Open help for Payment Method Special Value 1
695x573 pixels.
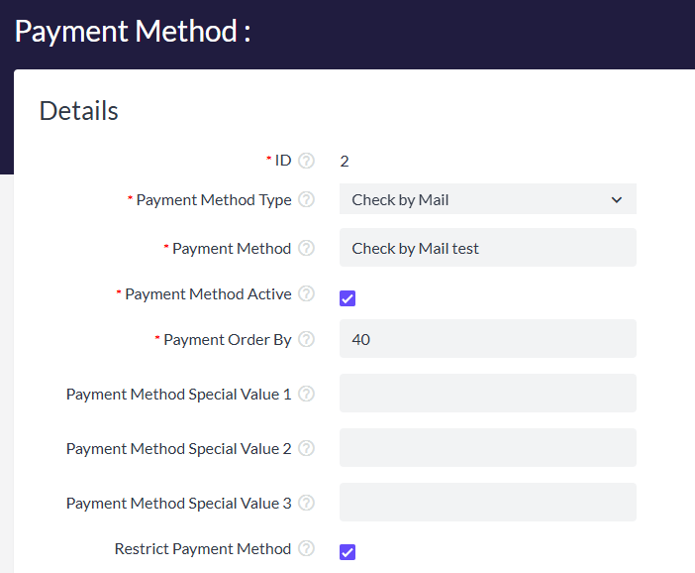(306, 394)
